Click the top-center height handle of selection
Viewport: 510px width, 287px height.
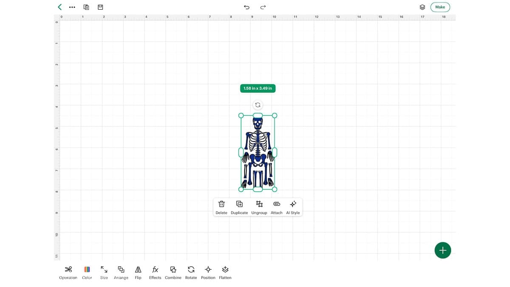[258, 116]
